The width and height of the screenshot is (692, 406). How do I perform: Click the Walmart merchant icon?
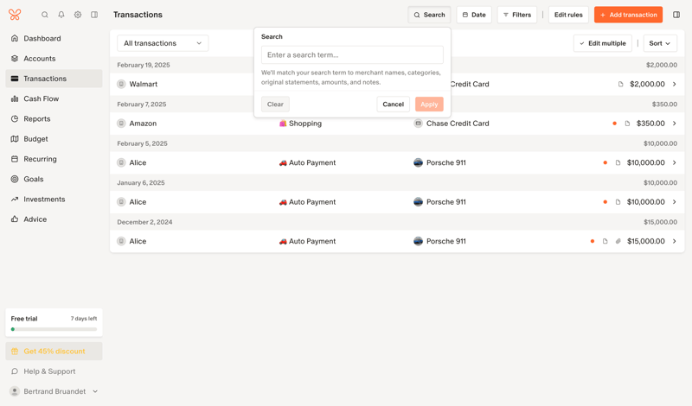tap(121, 84)
